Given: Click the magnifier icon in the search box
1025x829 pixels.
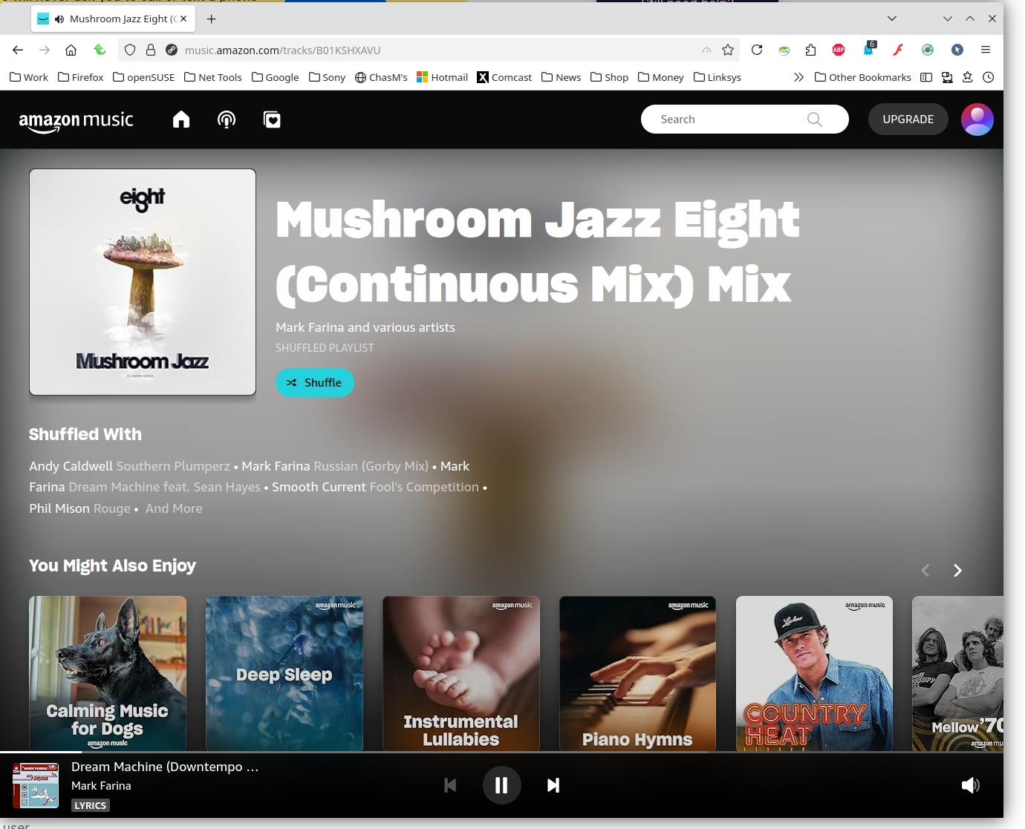Looking at the screenshot, I should click(x=815, y=119).
